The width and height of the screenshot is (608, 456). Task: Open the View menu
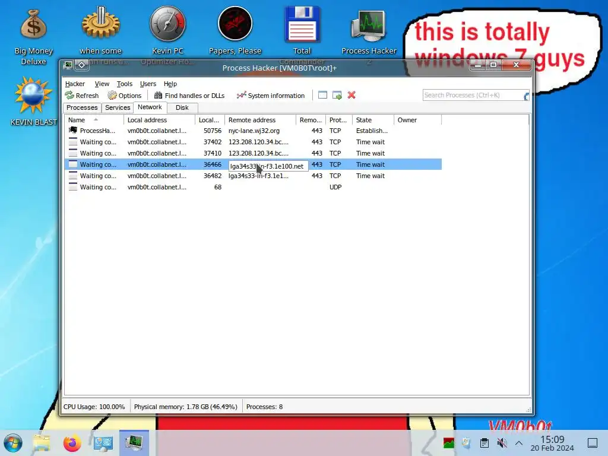(x=102, y=84)
